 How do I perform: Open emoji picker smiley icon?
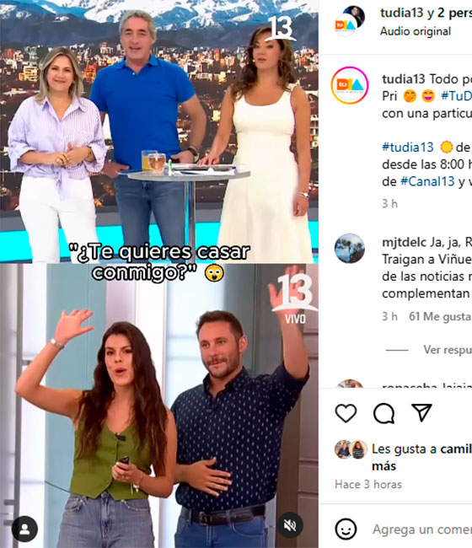click(346, 529)
